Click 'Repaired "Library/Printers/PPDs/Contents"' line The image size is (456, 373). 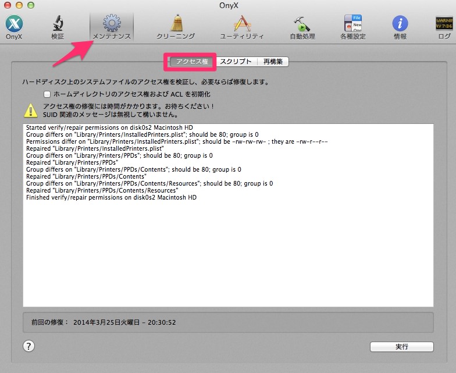(x=86, y=176)
